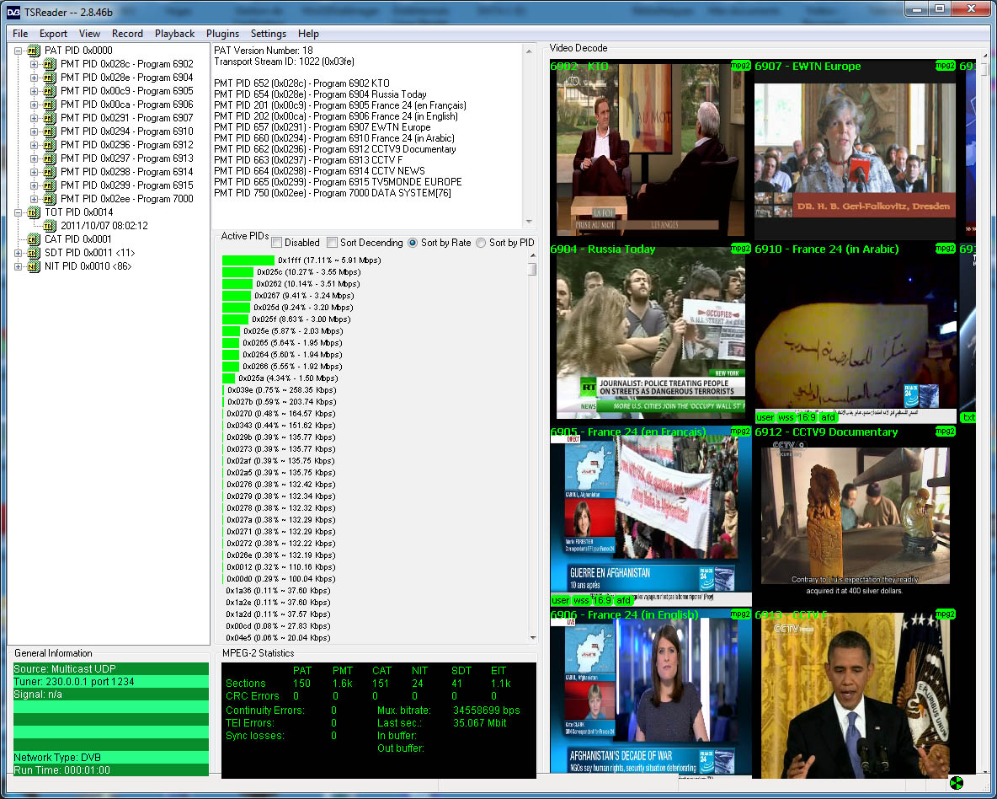Click wss badge on France 24 en Français

coord(581,600)
